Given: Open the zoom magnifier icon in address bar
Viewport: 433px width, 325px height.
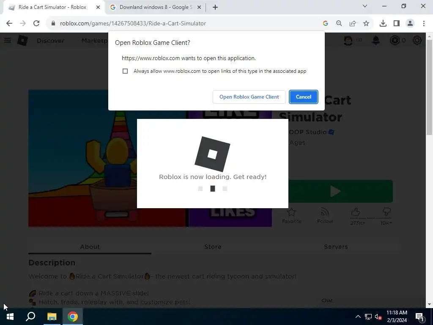Looking at the screenshot, I should tap(339, 23).
